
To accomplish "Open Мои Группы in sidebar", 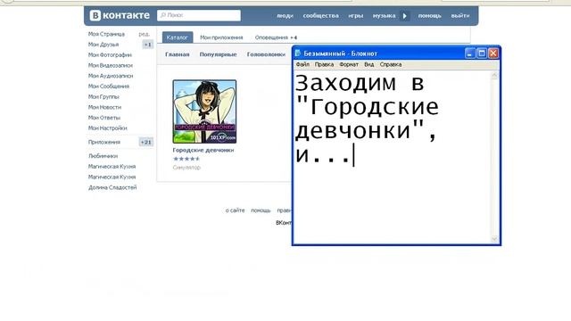I will (x=103, y=97).
